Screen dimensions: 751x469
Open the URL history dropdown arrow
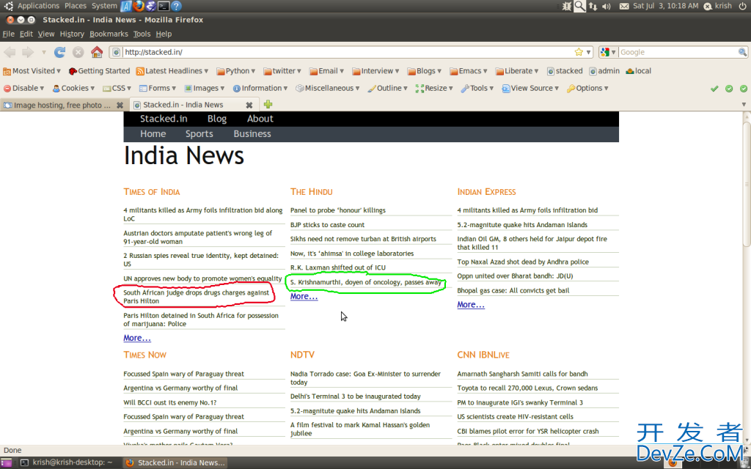(589, 52)
